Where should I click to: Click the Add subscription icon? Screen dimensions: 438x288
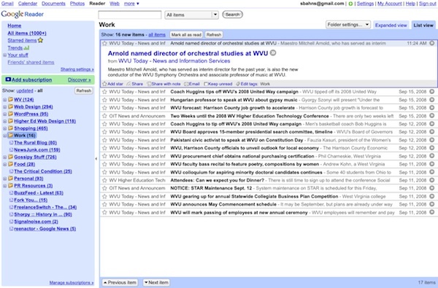click(x=8, y=79)
